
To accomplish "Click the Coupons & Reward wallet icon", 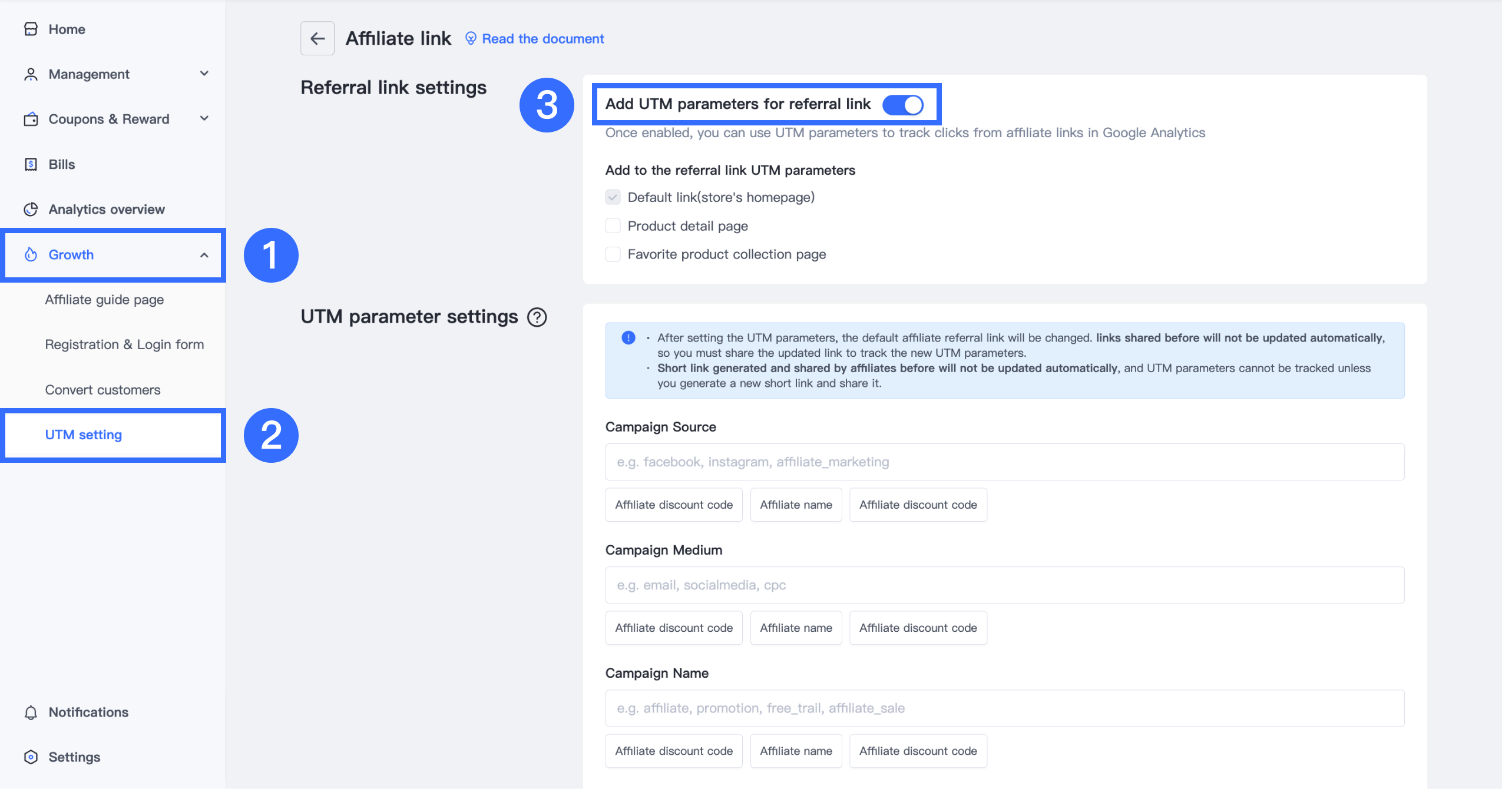I will (x=31, y=119).
